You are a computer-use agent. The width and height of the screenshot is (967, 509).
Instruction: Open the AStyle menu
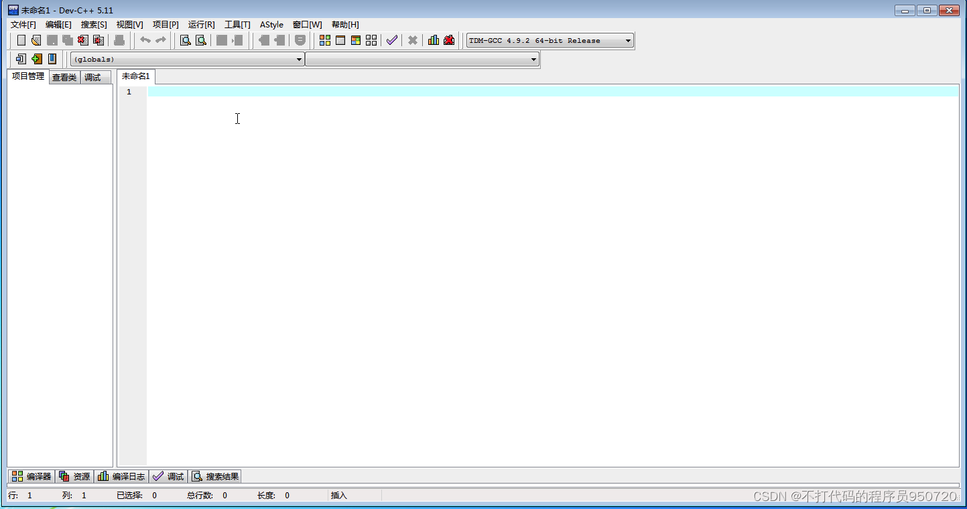(x=271, y=25)
